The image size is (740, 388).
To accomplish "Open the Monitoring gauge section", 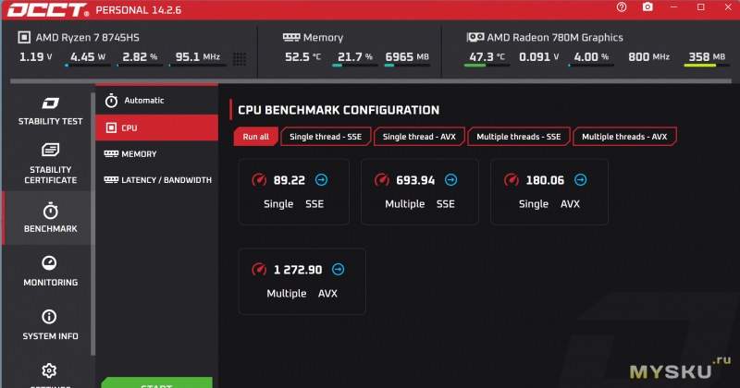I will (x=50, y=271).
